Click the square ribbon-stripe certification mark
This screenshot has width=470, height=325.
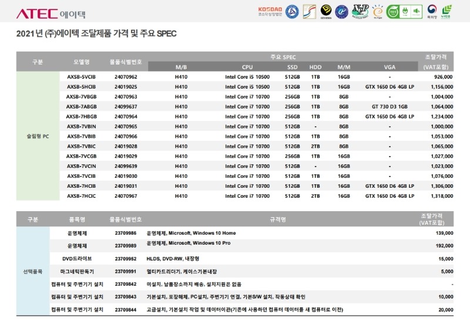pos(310,12)
